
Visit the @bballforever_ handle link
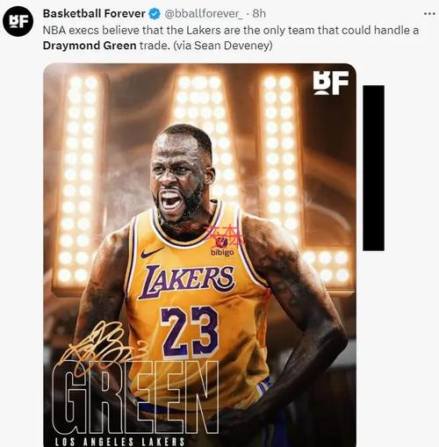(204, 13)
